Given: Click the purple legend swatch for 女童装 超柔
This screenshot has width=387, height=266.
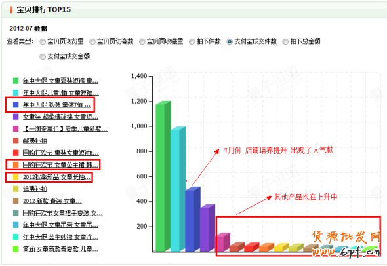Looking at the screenshot, I should pos(16,117).
